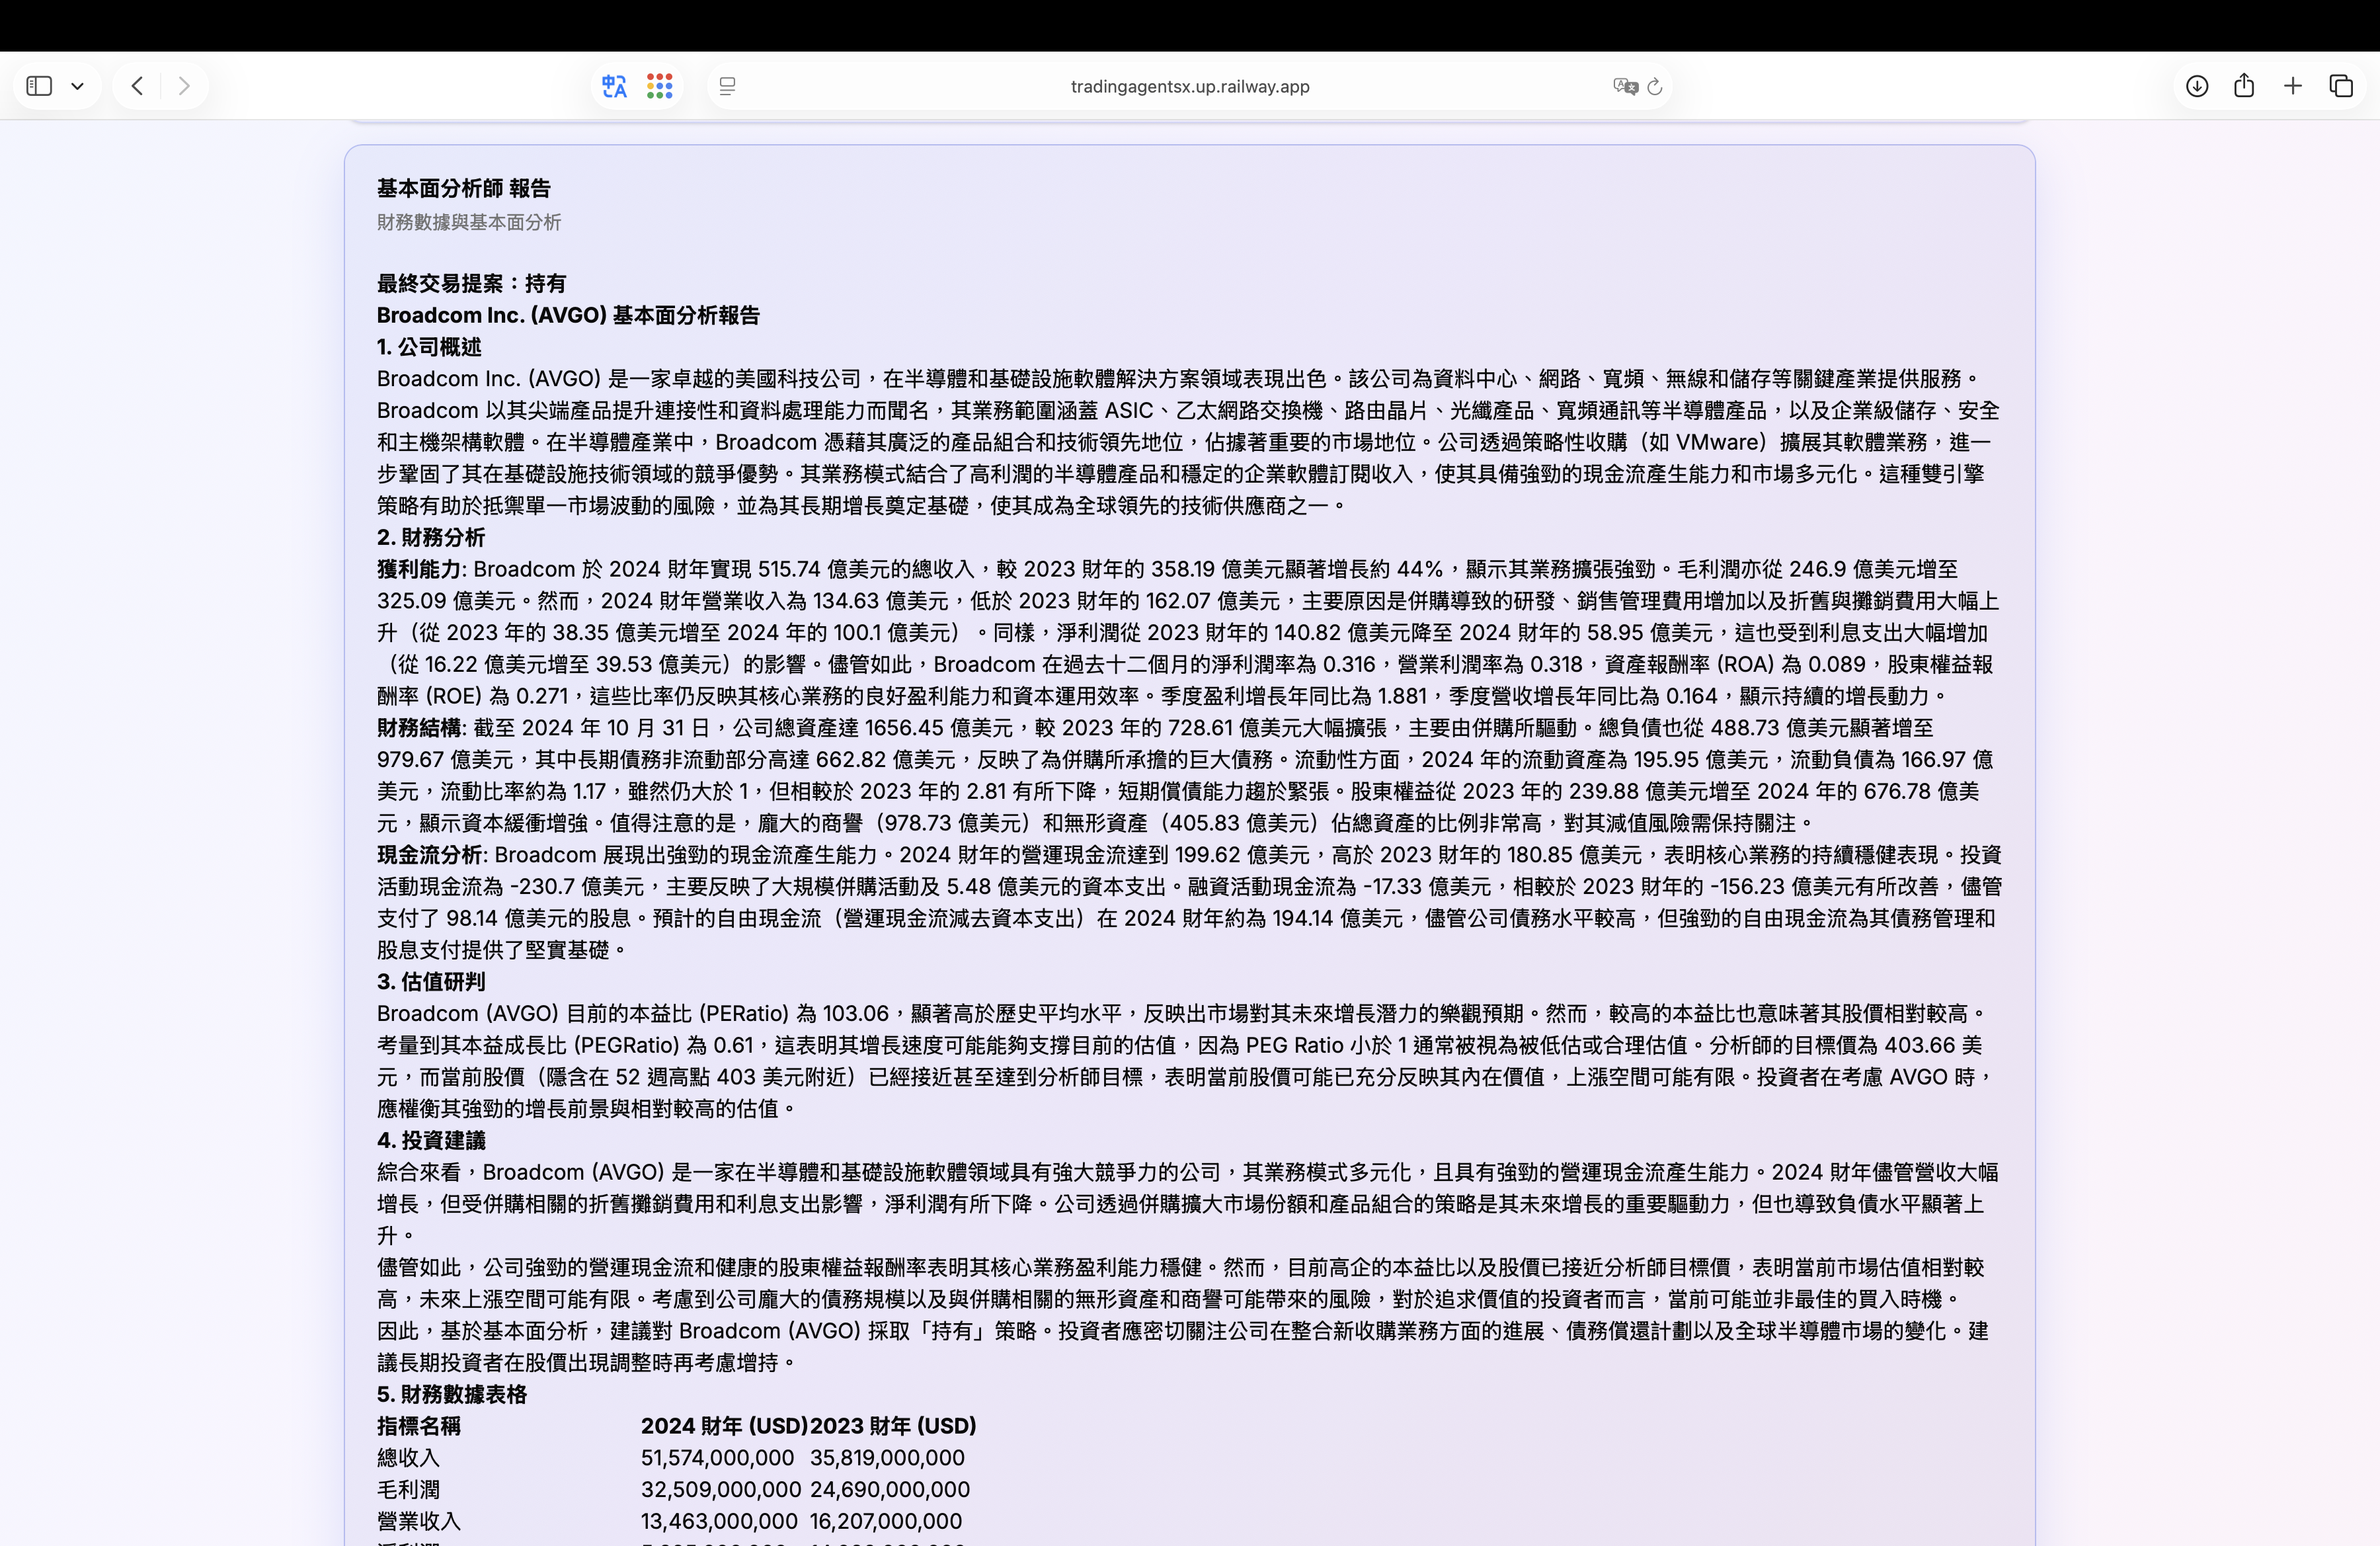Open the share menu
The width and height of the screenshot is (2380, 1546).
(2244, 86)
